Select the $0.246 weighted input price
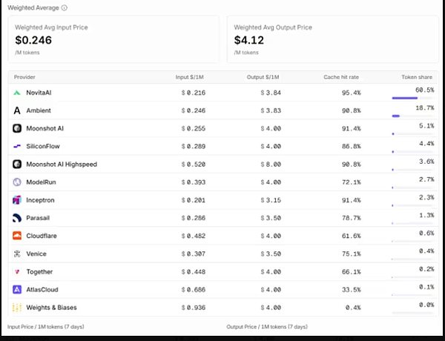445x341 pixels. (33, 40)
